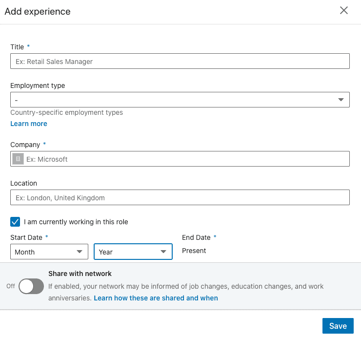Click the Location input field
This screenshot has width=361, height=340.
pos(180,197)
